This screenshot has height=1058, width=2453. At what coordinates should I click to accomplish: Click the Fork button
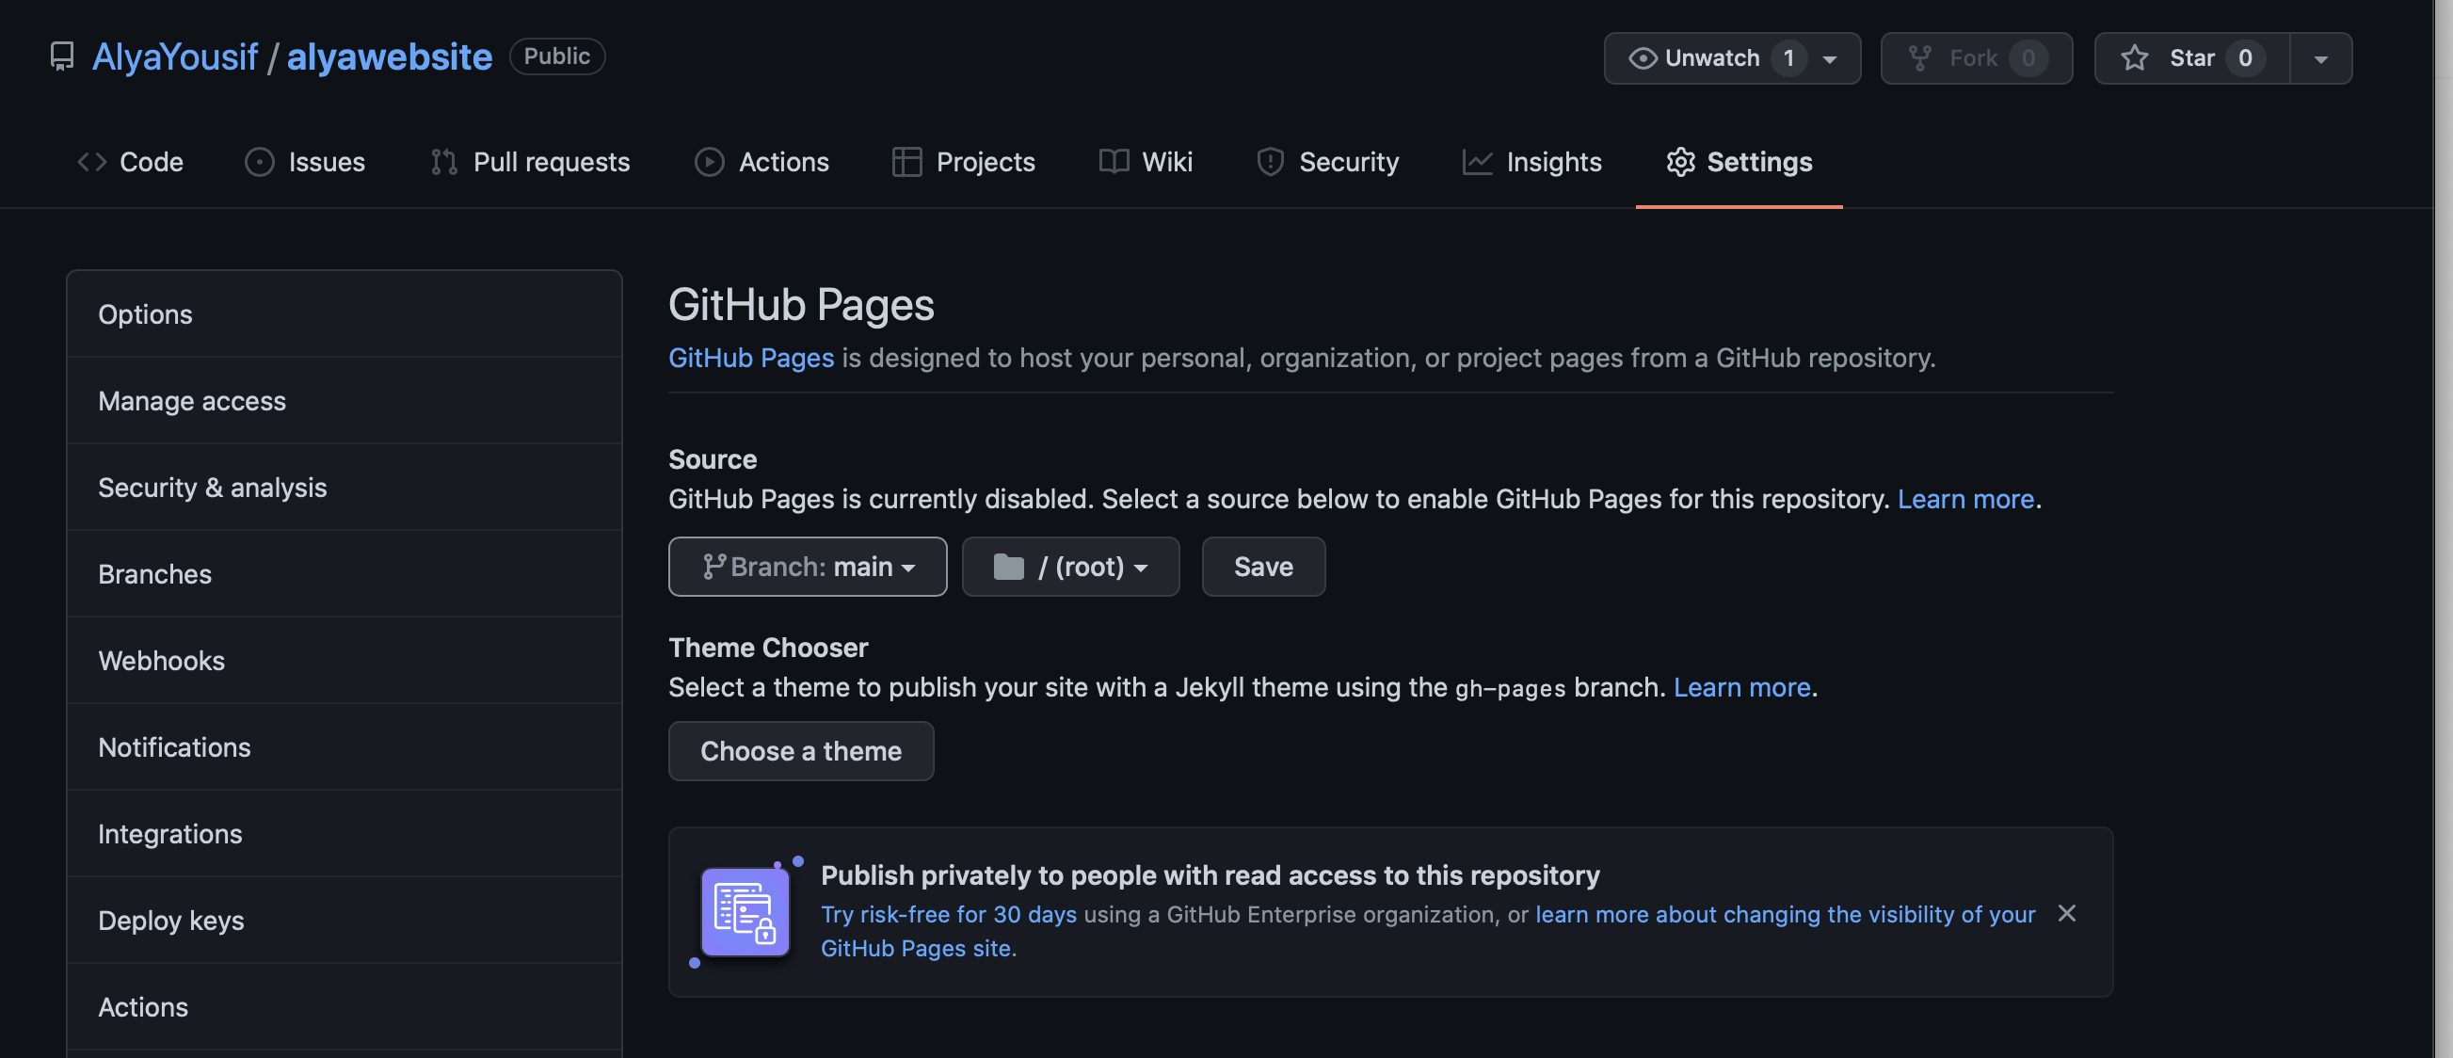[x=1976, y=58]
